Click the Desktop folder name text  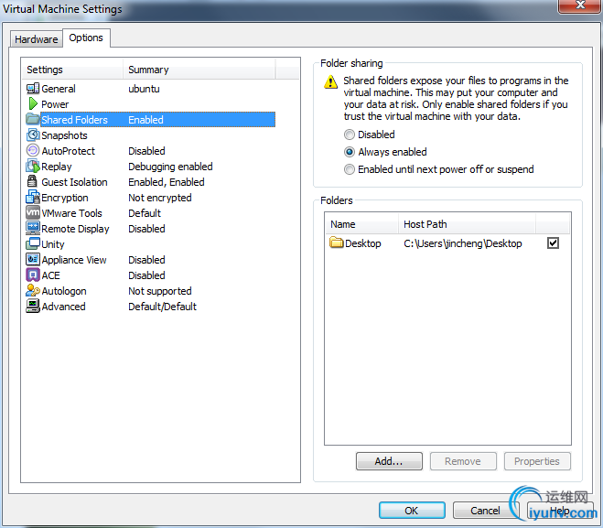click(363, 243)
